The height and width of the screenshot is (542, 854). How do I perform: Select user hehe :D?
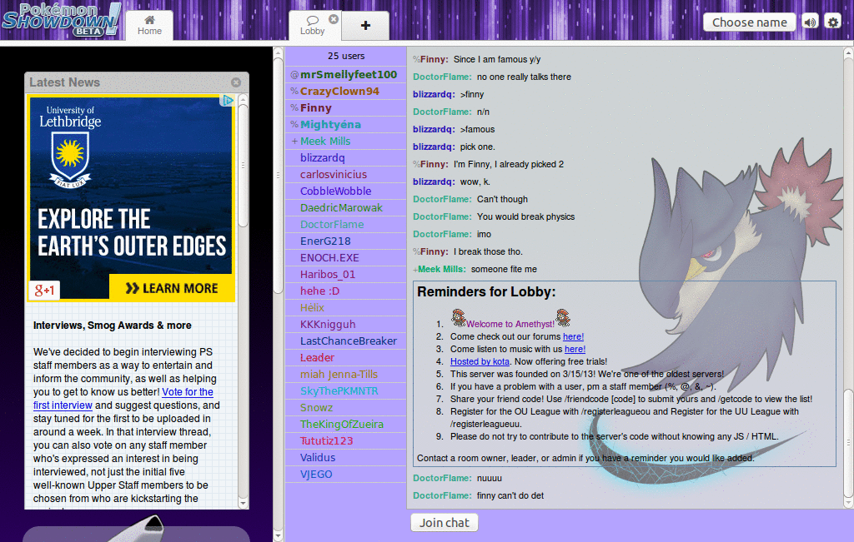(x=346, y=291)
